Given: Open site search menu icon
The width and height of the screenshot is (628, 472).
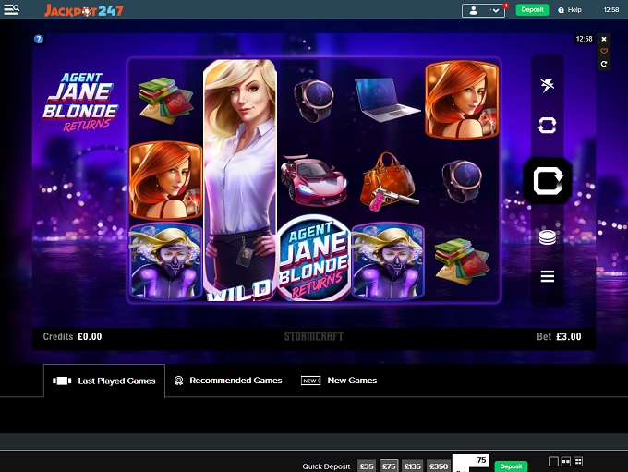Looking at the screenshot, I should pyautogui.click(x=12, y=9).
